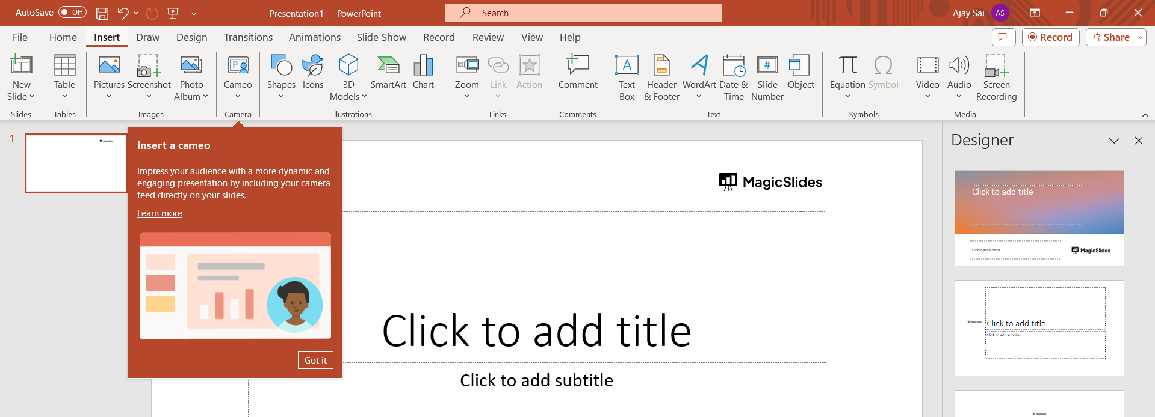The height and width of the screenshot is (417, 1155).
Task: Collapse the ribbon with the chevron
Action: (x=1145, y=115)
